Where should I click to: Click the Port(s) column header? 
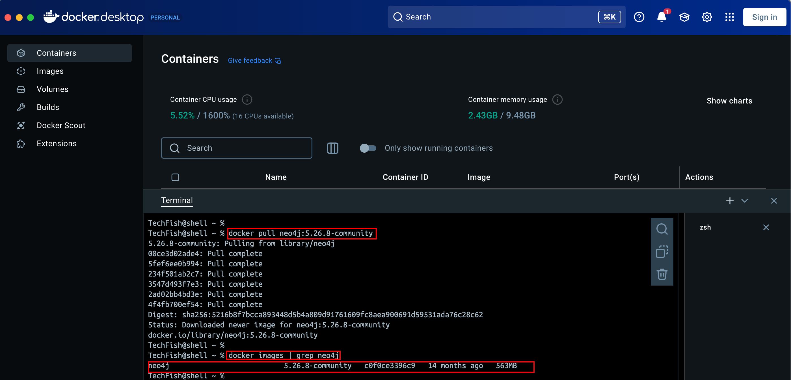click(627, 177)
